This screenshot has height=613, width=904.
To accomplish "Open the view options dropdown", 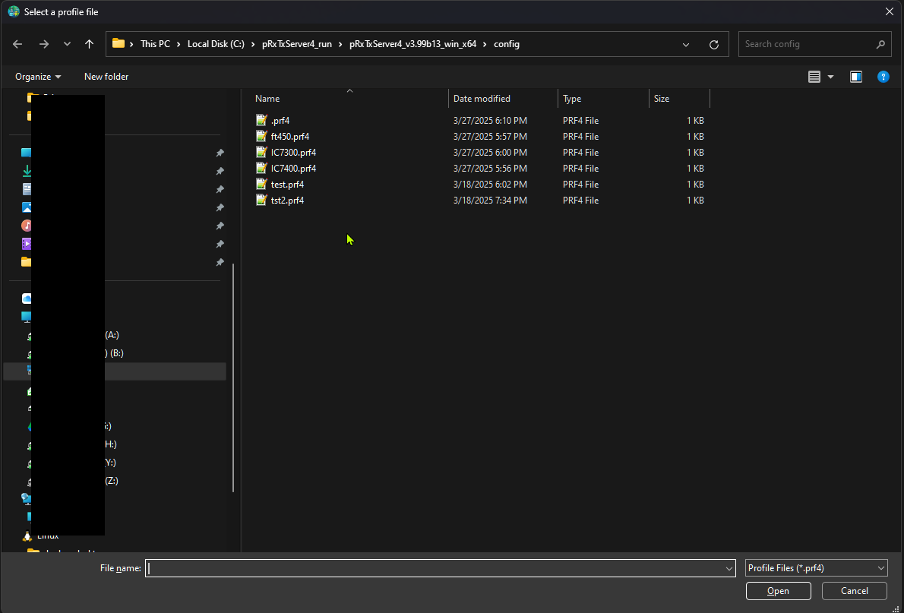I will (830, 77).
